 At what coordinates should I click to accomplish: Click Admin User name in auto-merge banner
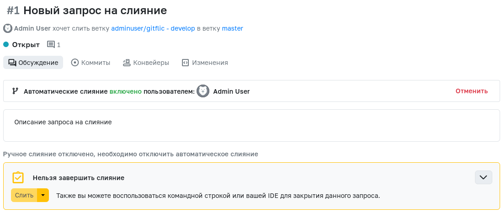231,91
